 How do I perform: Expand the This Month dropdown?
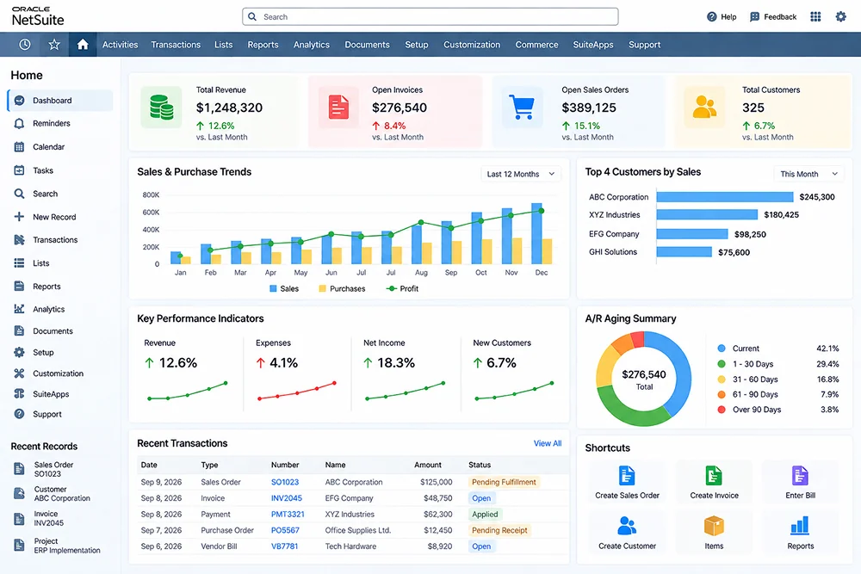tap(808, 174)
